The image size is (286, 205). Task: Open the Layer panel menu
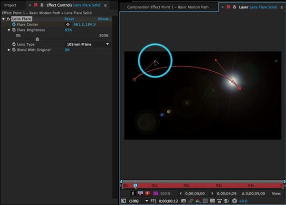coord(282,7)
